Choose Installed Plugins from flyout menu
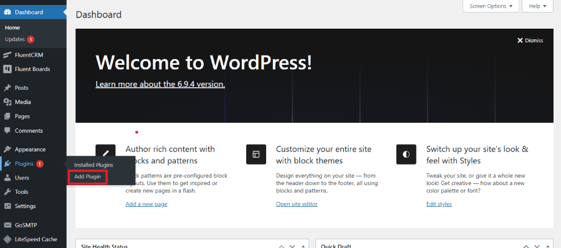The width and height of the screenshot is (561, 248). tap(93, 165)
